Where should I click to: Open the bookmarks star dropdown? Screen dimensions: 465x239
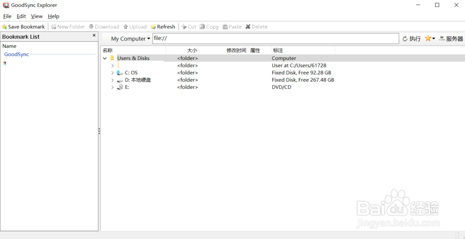coord(430,39)
